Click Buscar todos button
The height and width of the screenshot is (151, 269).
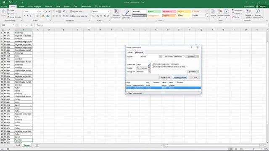click(165, 77)
